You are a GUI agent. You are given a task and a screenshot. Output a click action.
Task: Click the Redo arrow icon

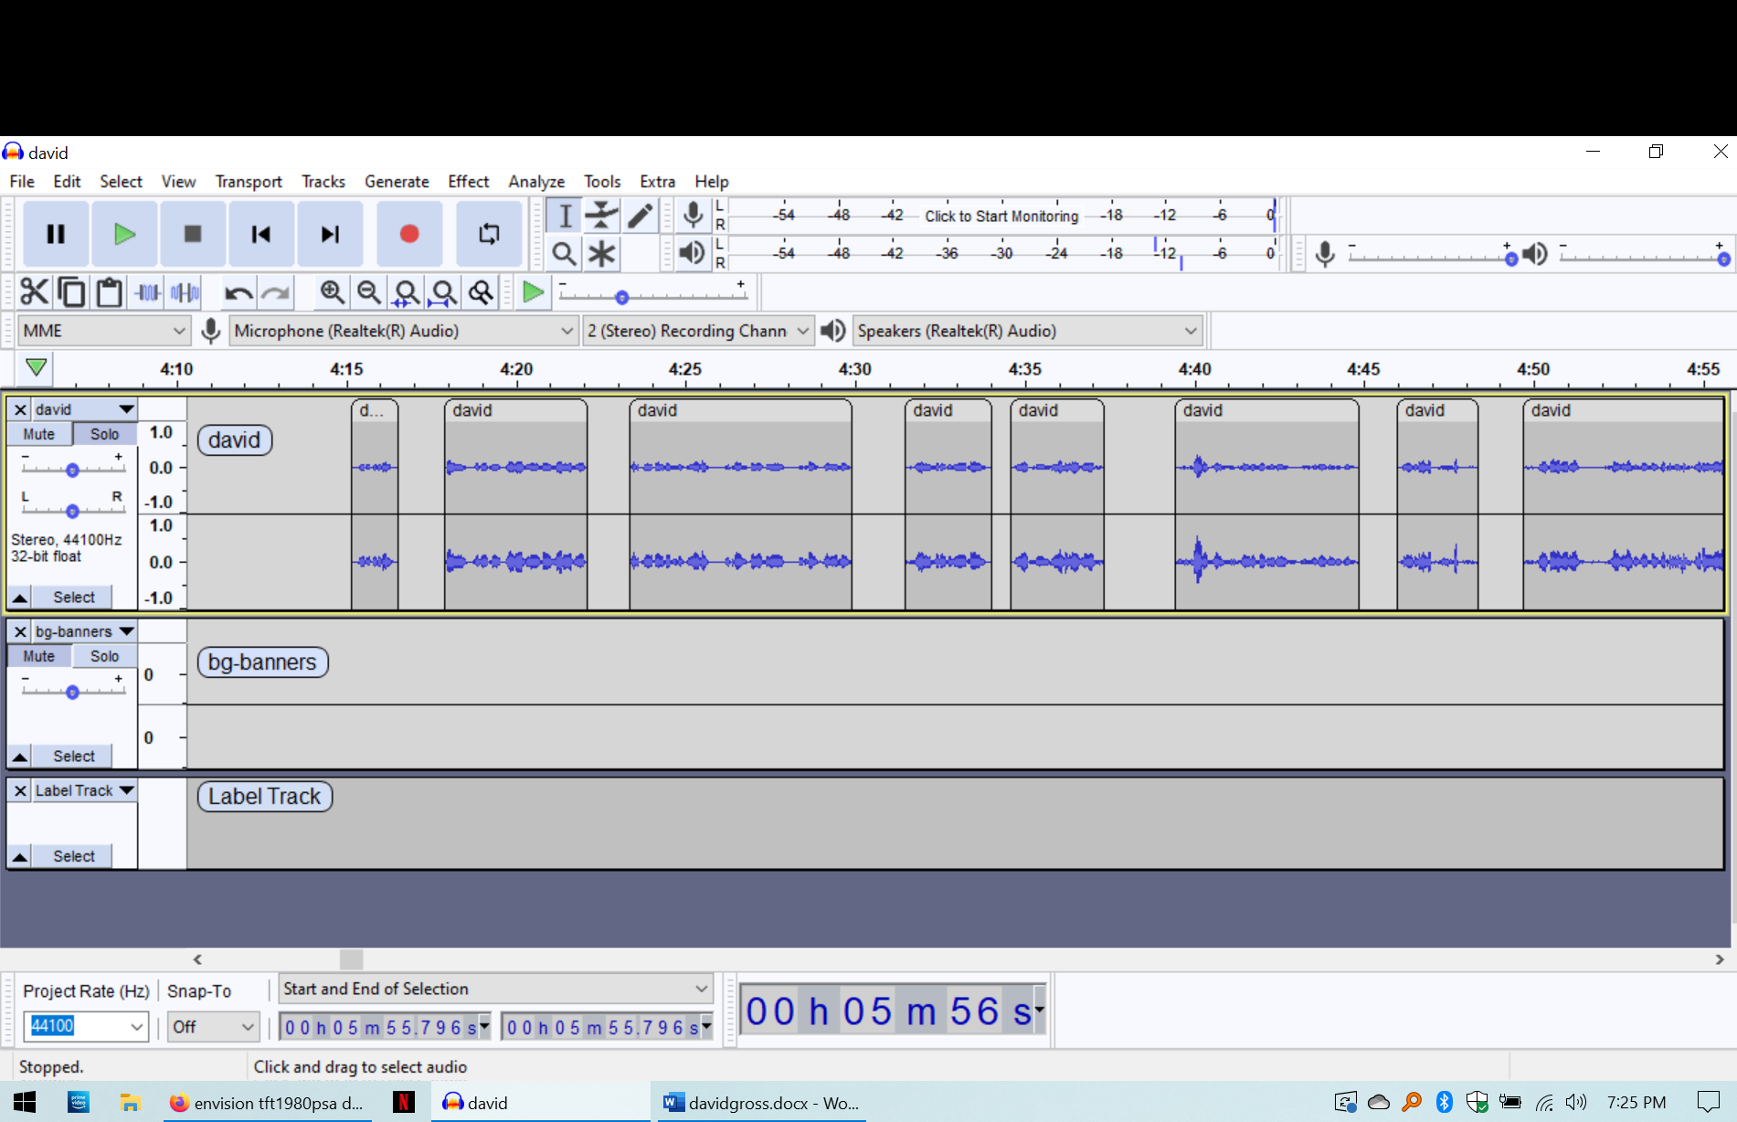pos(276,292)
